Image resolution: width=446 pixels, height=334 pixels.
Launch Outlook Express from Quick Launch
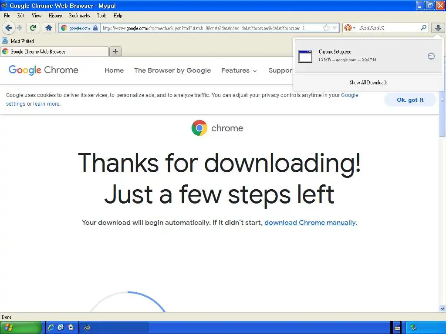click(x=61, y=327)
